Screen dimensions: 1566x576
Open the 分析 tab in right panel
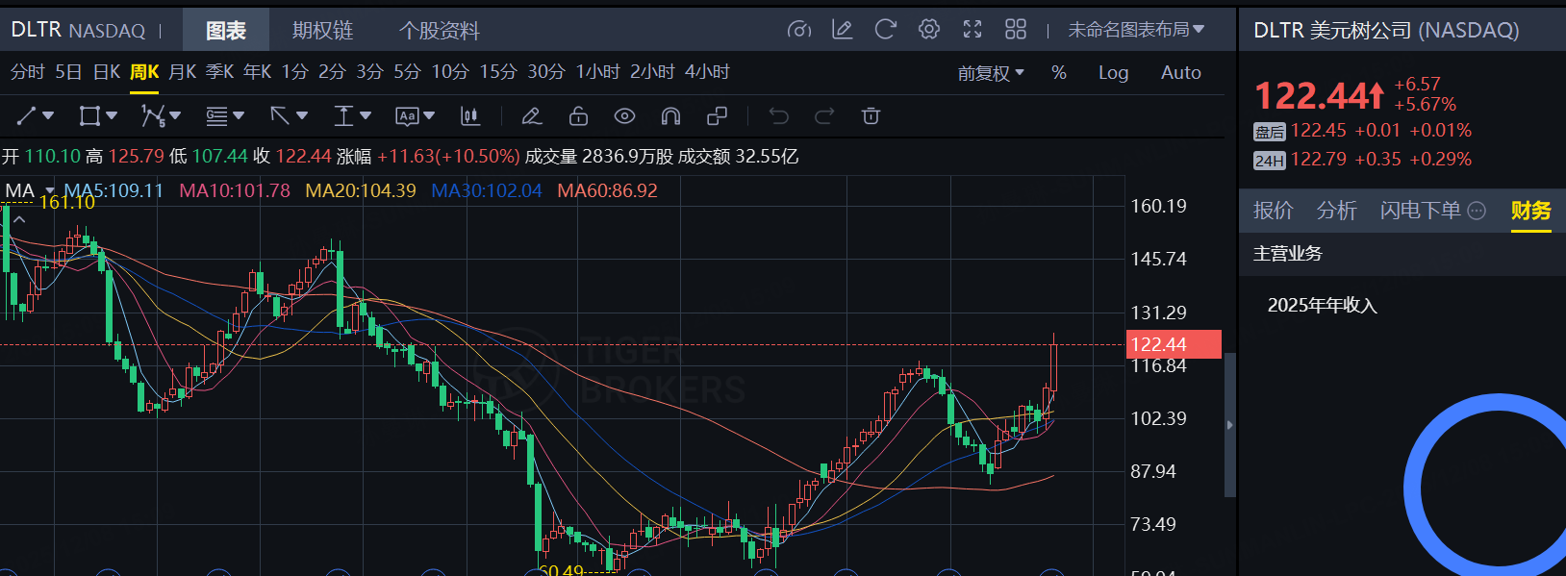coord(1337,211)
